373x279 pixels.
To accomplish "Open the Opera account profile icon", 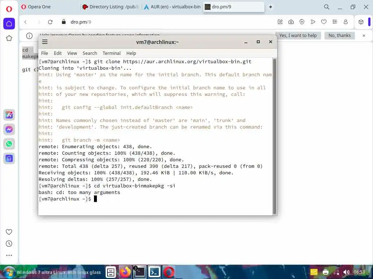I will point(346,22).
